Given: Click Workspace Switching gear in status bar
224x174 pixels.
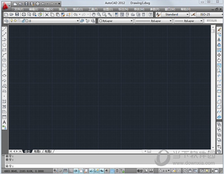Looking at the screenshot, I should 185,171.
